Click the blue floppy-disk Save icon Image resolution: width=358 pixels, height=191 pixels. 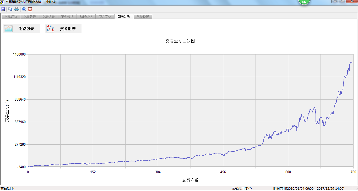point(3,9)
